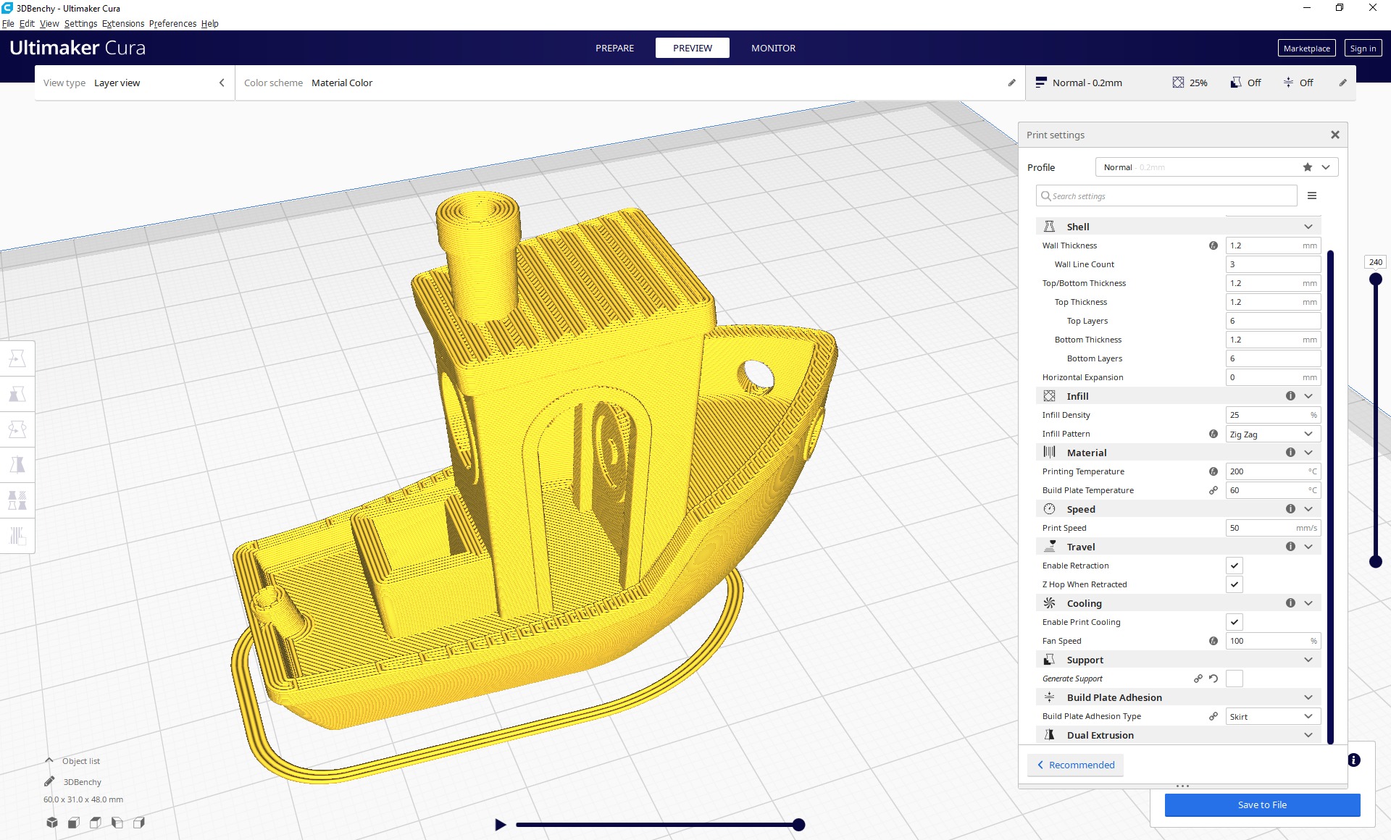Play the layer simulation
1391x840 pixels.
tap(500, 824)
